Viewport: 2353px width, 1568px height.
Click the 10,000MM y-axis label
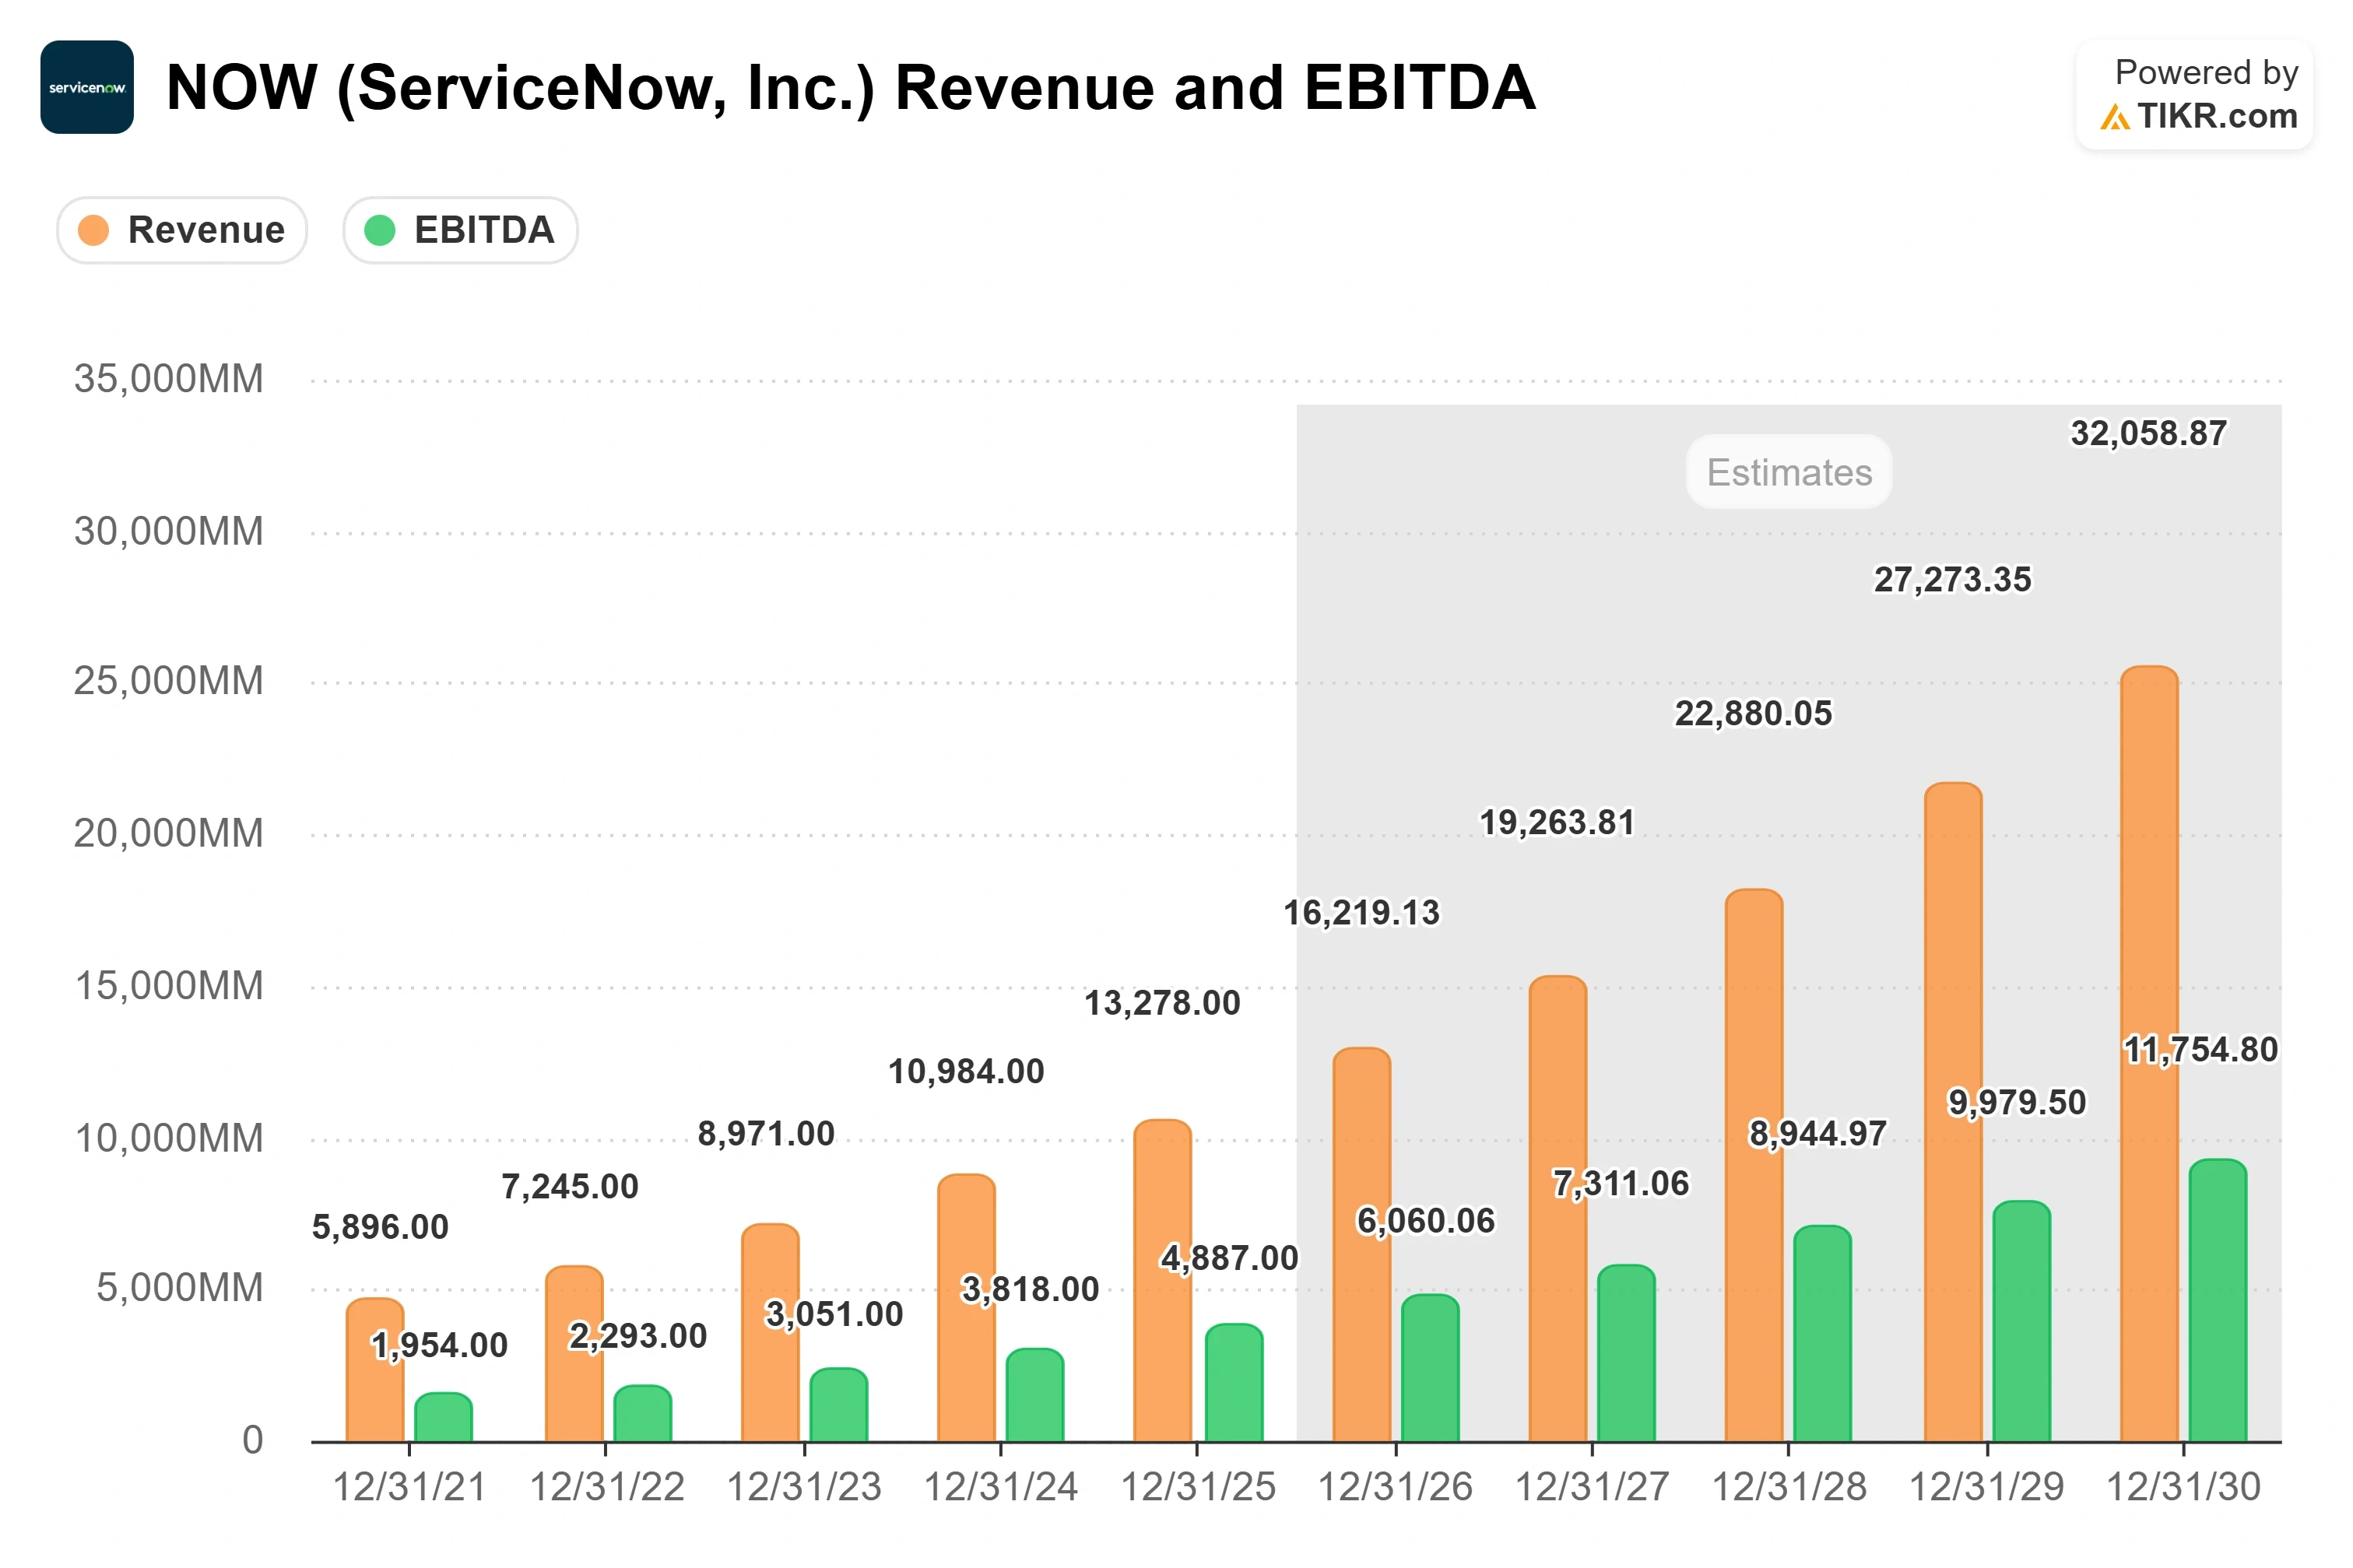[x=169, y=1138]
